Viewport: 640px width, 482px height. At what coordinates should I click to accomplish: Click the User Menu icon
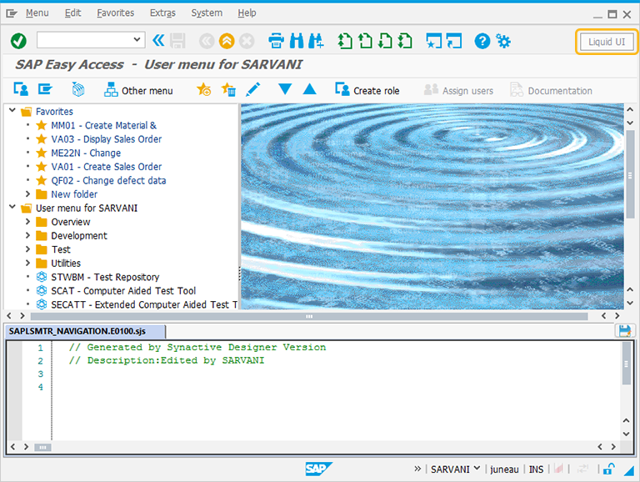point(21,88)
